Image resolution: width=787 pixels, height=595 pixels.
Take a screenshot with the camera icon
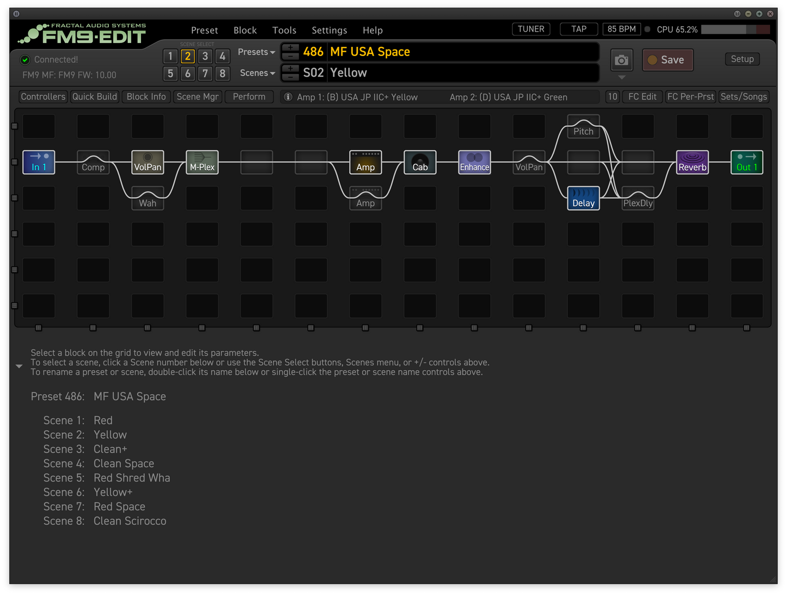coord(621,60)
